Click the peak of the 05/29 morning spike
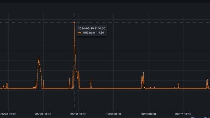This screenshot has width=210, height=118. click(39, 57)
